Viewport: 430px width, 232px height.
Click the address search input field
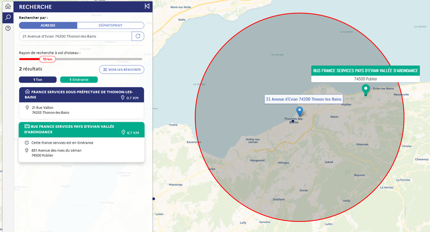tap(74, 36)
